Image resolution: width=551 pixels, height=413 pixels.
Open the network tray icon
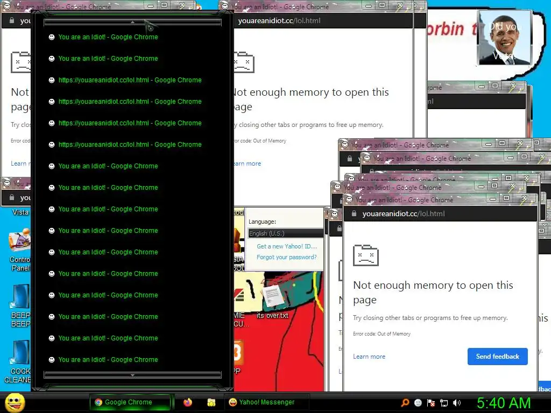(x=444, y=403)
